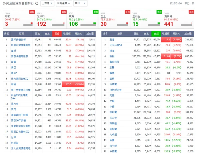Image resolution: width=198 pixels, height=153 pixels.
Task: Open stock link 群益證
Action: point(15,143)
